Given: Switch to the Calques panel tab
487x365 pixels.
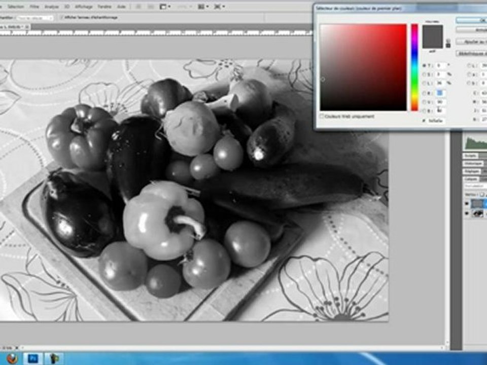Looking at the screenshot, I should [471, 179].
